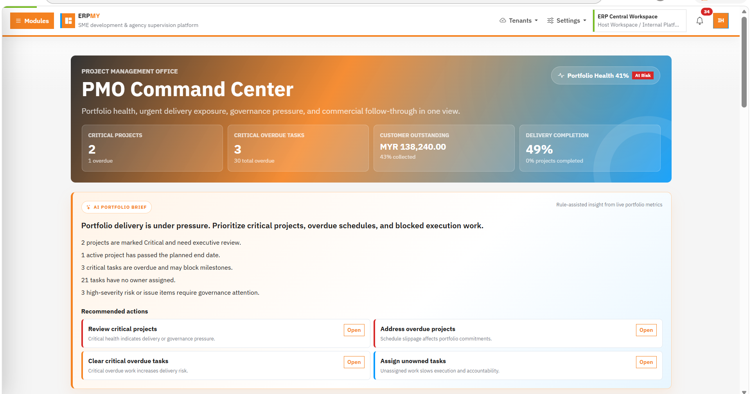Click 'Rule-assisted insight from live portfolio metrics'
The image size is (751, 394).
click(x=609, y=204)
